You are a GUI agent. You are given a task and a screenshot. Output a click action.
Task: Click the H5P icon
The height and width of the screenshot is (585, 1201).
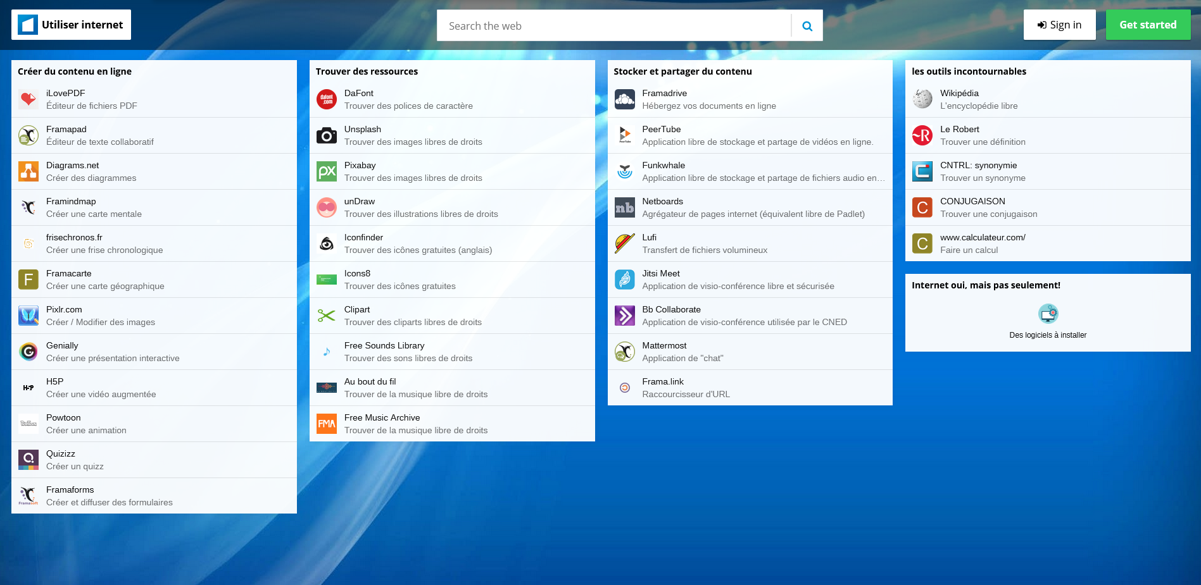[28, 388]
